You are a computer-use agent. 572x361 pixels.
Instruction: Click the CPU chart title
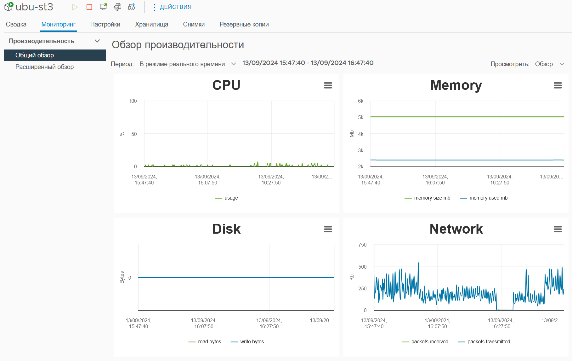226,85
